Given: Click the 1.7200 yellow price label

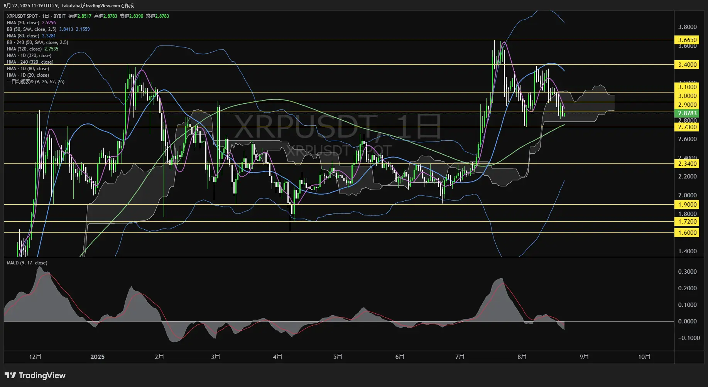Looking at the screenshot, I should point(687,221).
